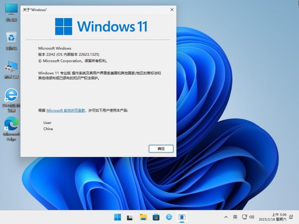Open the Microsoft 软件许可条款 link
Viewport: 299px width, 224px height.
[66, 111]
